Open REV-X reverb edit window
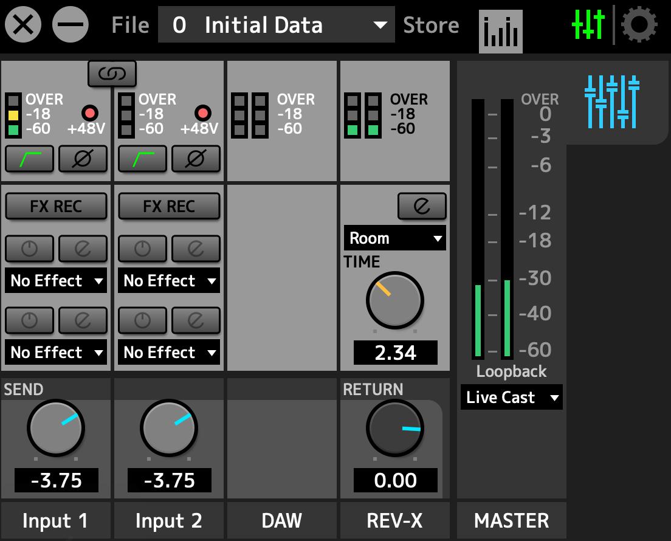The width and height of the screenshot is (671, 541). click(422, 206)
